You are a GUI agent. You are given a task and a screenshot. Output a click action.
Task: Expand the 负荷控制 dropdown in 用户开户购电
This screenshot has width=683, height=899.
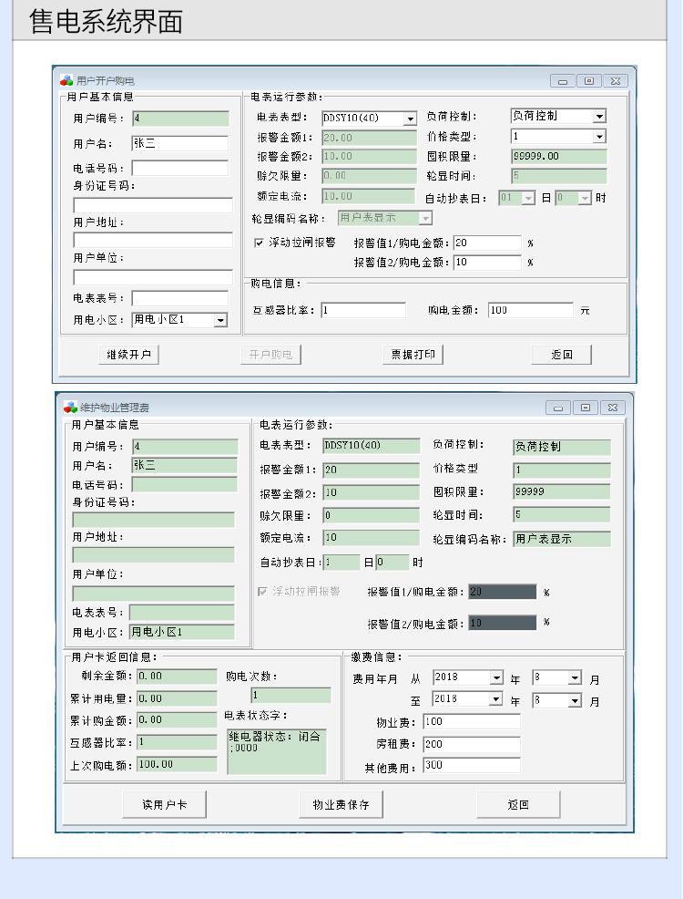point(599,117)
